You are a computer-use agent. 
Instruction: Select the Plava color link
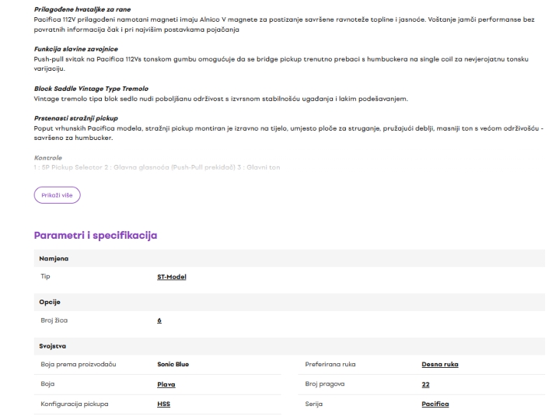click(166, 384)
